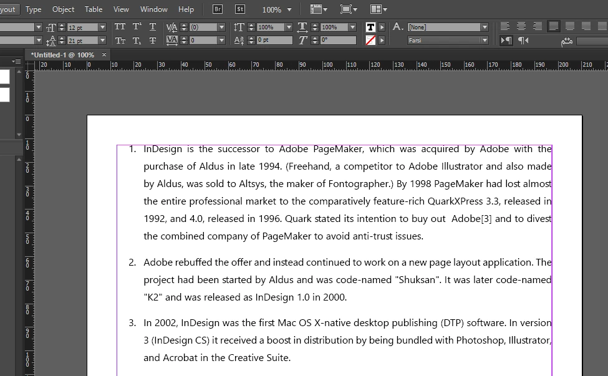The image size is (608, 376).
Task: Open the character style [None] dropdown
Action: tap(485, 27)
